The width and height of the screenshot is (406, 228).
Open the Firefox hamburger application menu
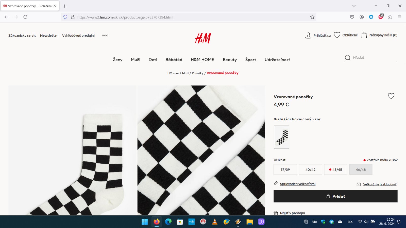(400, 17)
